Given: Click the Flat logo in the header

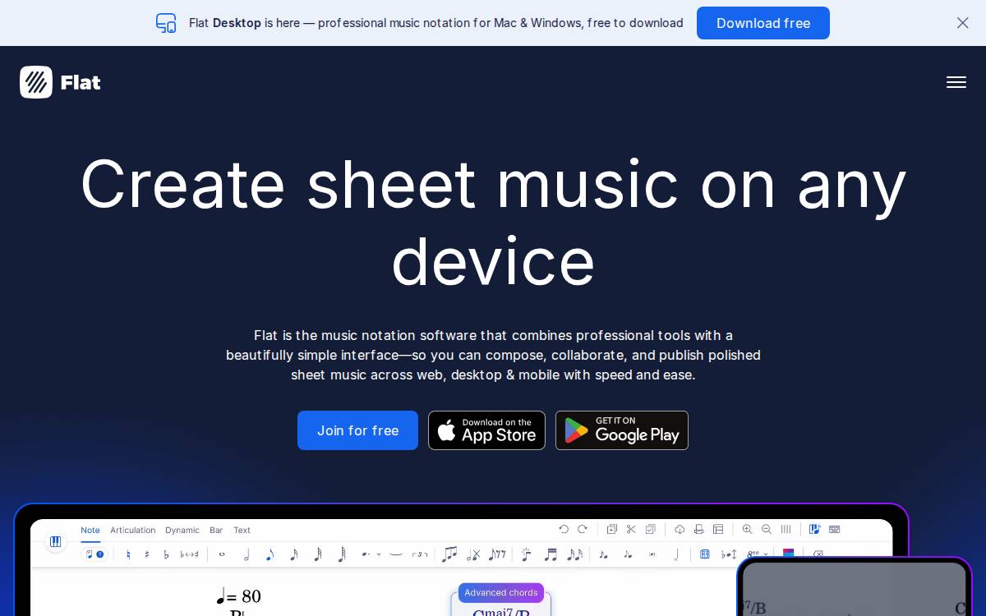Looking at the screenshot, I should point(60,82).
